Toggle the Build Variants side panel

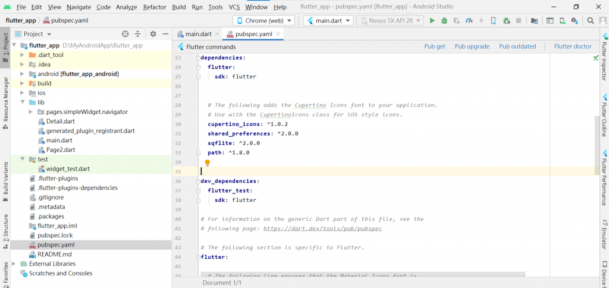(5, 181)
